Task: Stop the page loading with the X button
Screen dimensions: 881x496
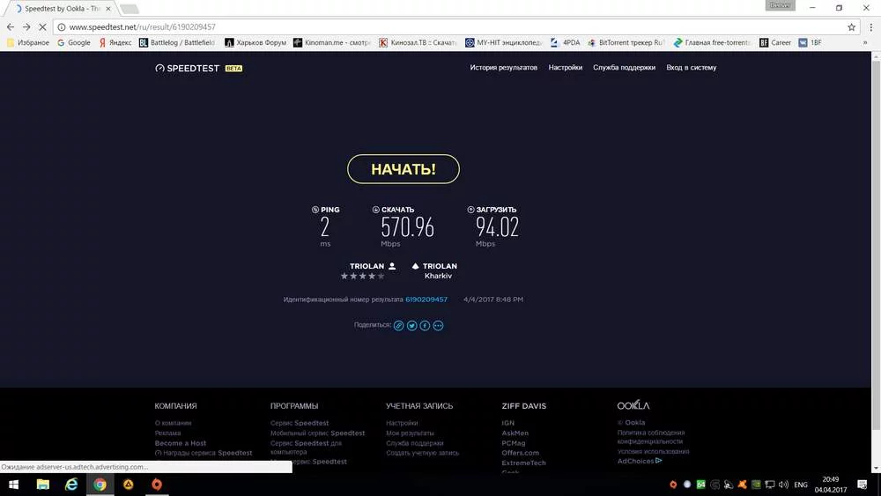Action: point(42,27)
